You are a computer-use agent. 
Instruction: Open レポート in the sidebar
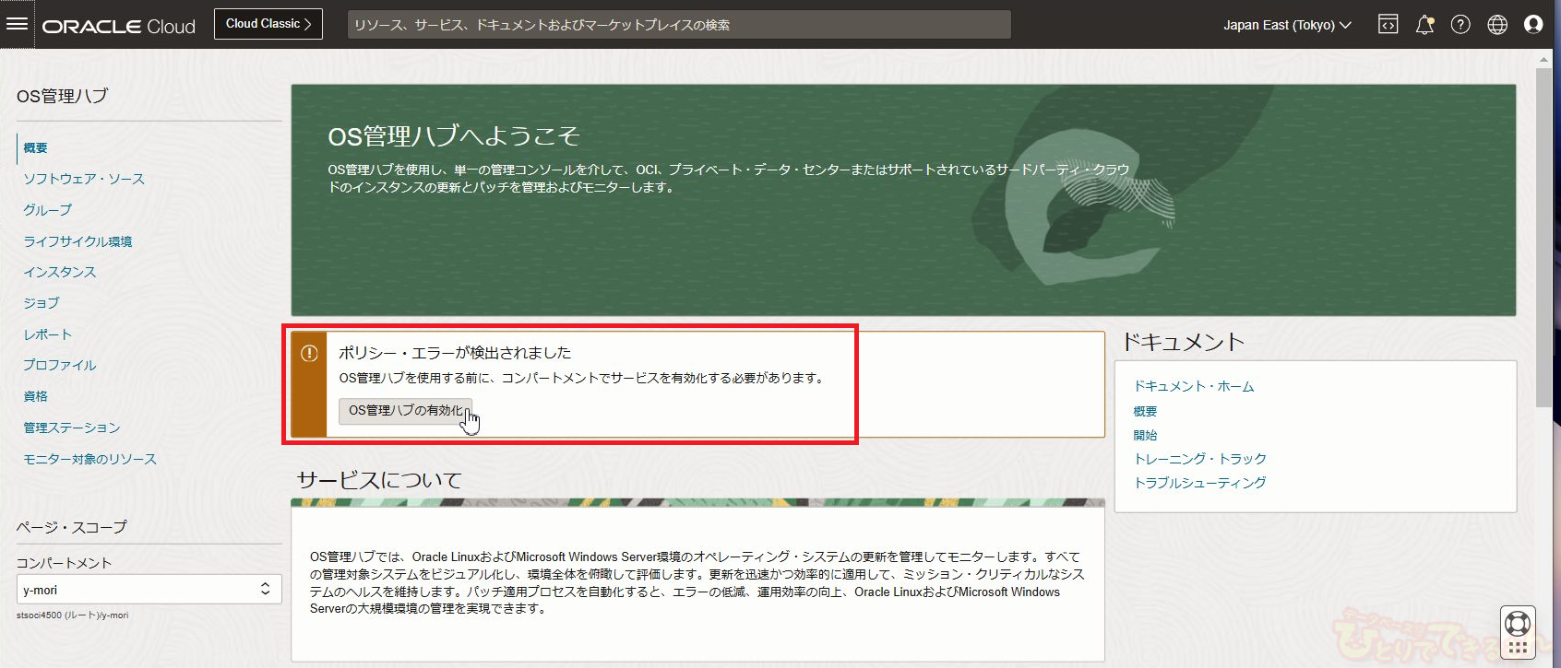[x=47, y=334]
